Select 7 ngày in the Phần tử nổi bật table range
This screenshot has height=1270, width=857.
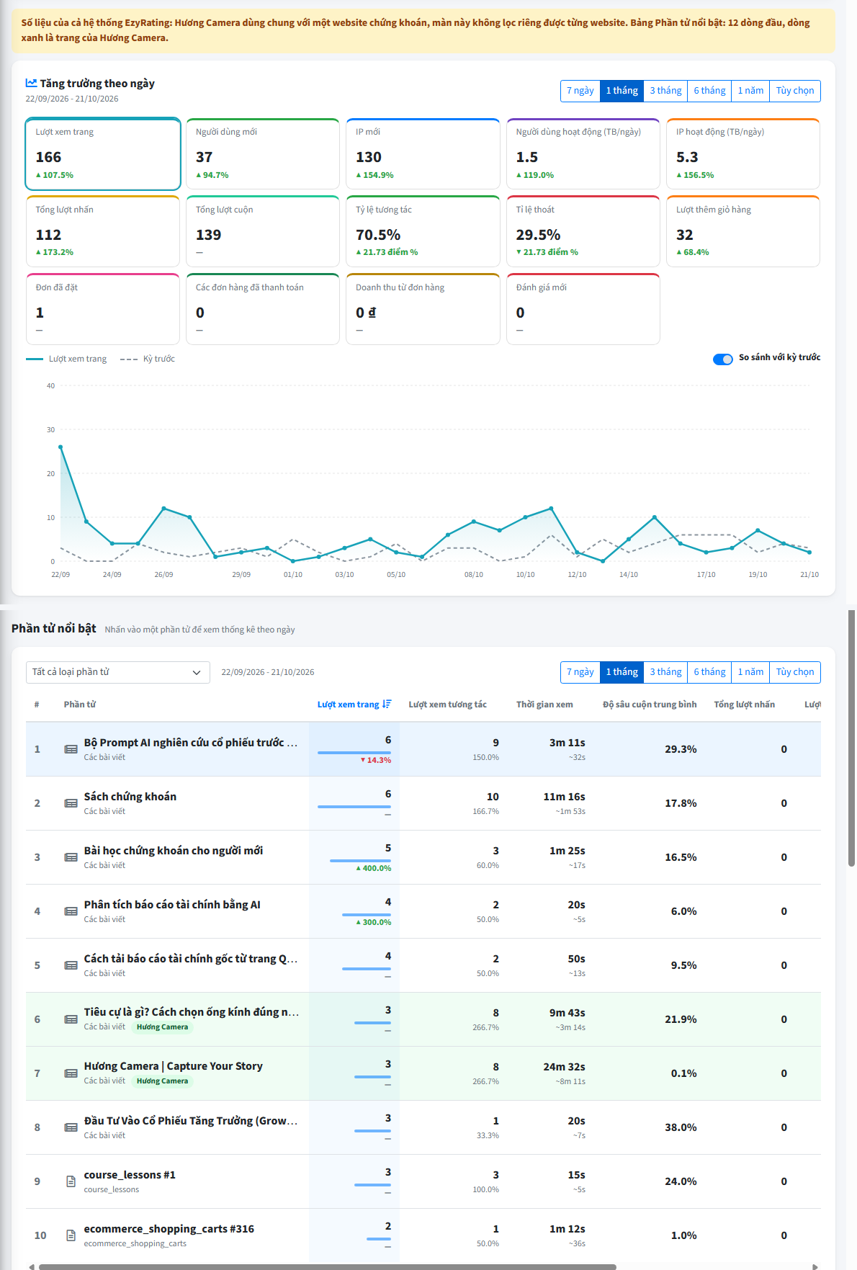coord(580,672)
